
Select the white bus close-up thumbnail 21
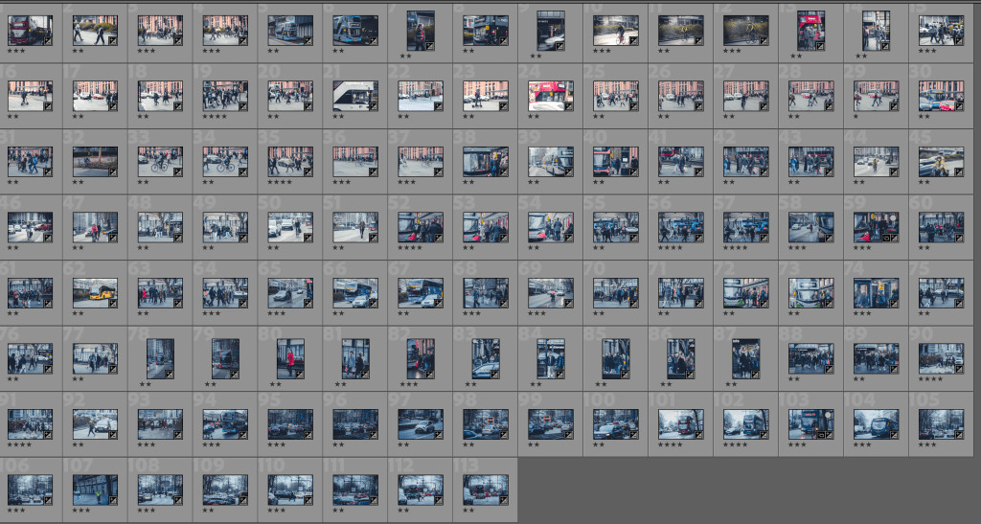point(354,96)
